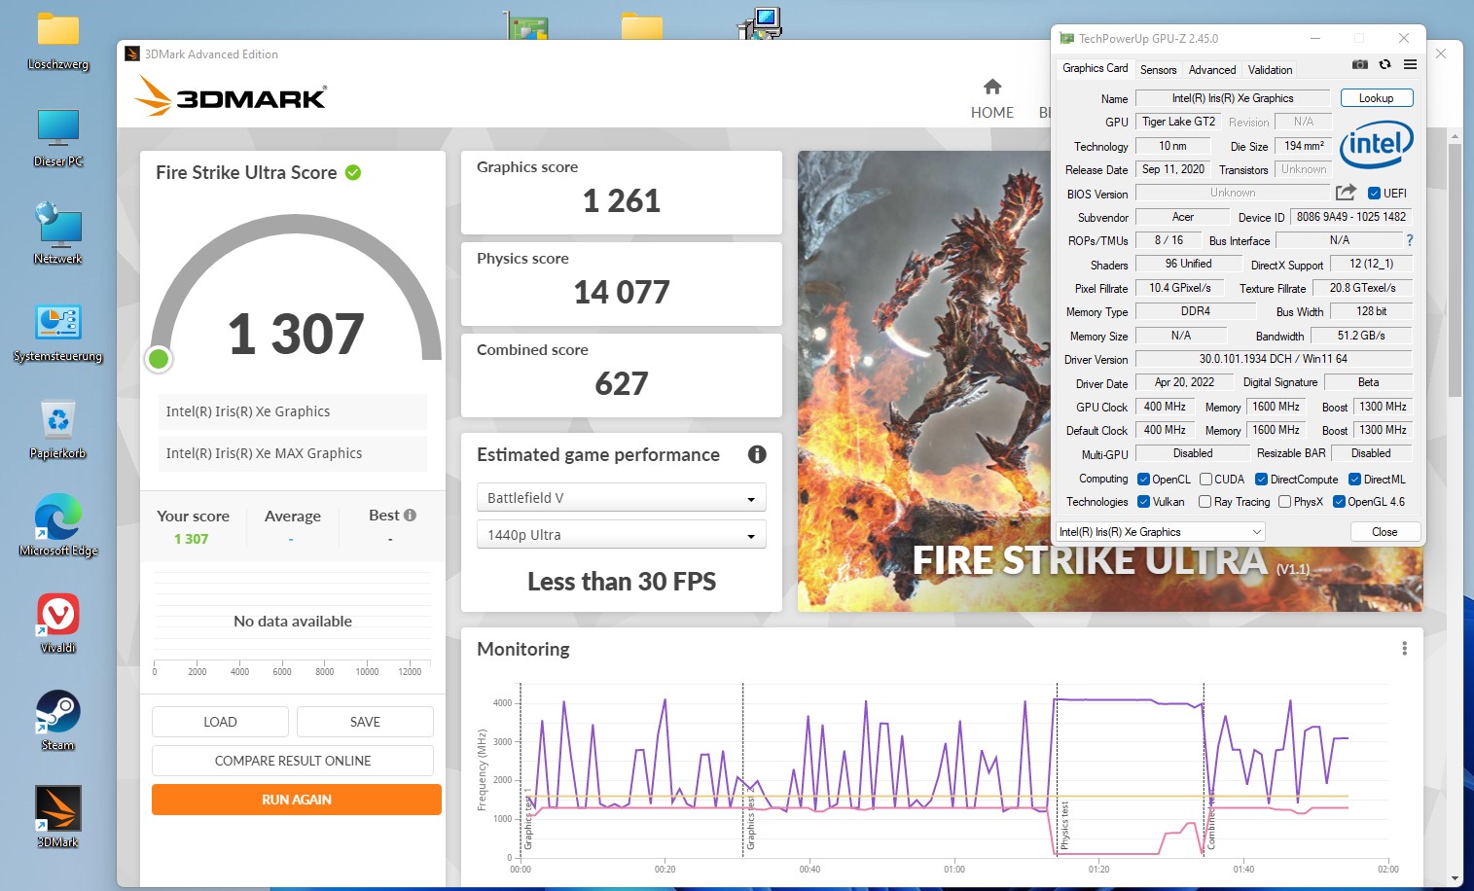1474x891 pixels.
Task: Click Device ID field in GPU-Z
Action: tap(1350, 217)
